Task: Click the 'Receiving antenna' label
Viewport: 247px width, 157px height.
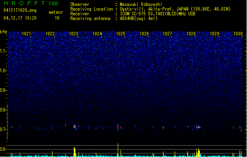Action: coord(90,18)
